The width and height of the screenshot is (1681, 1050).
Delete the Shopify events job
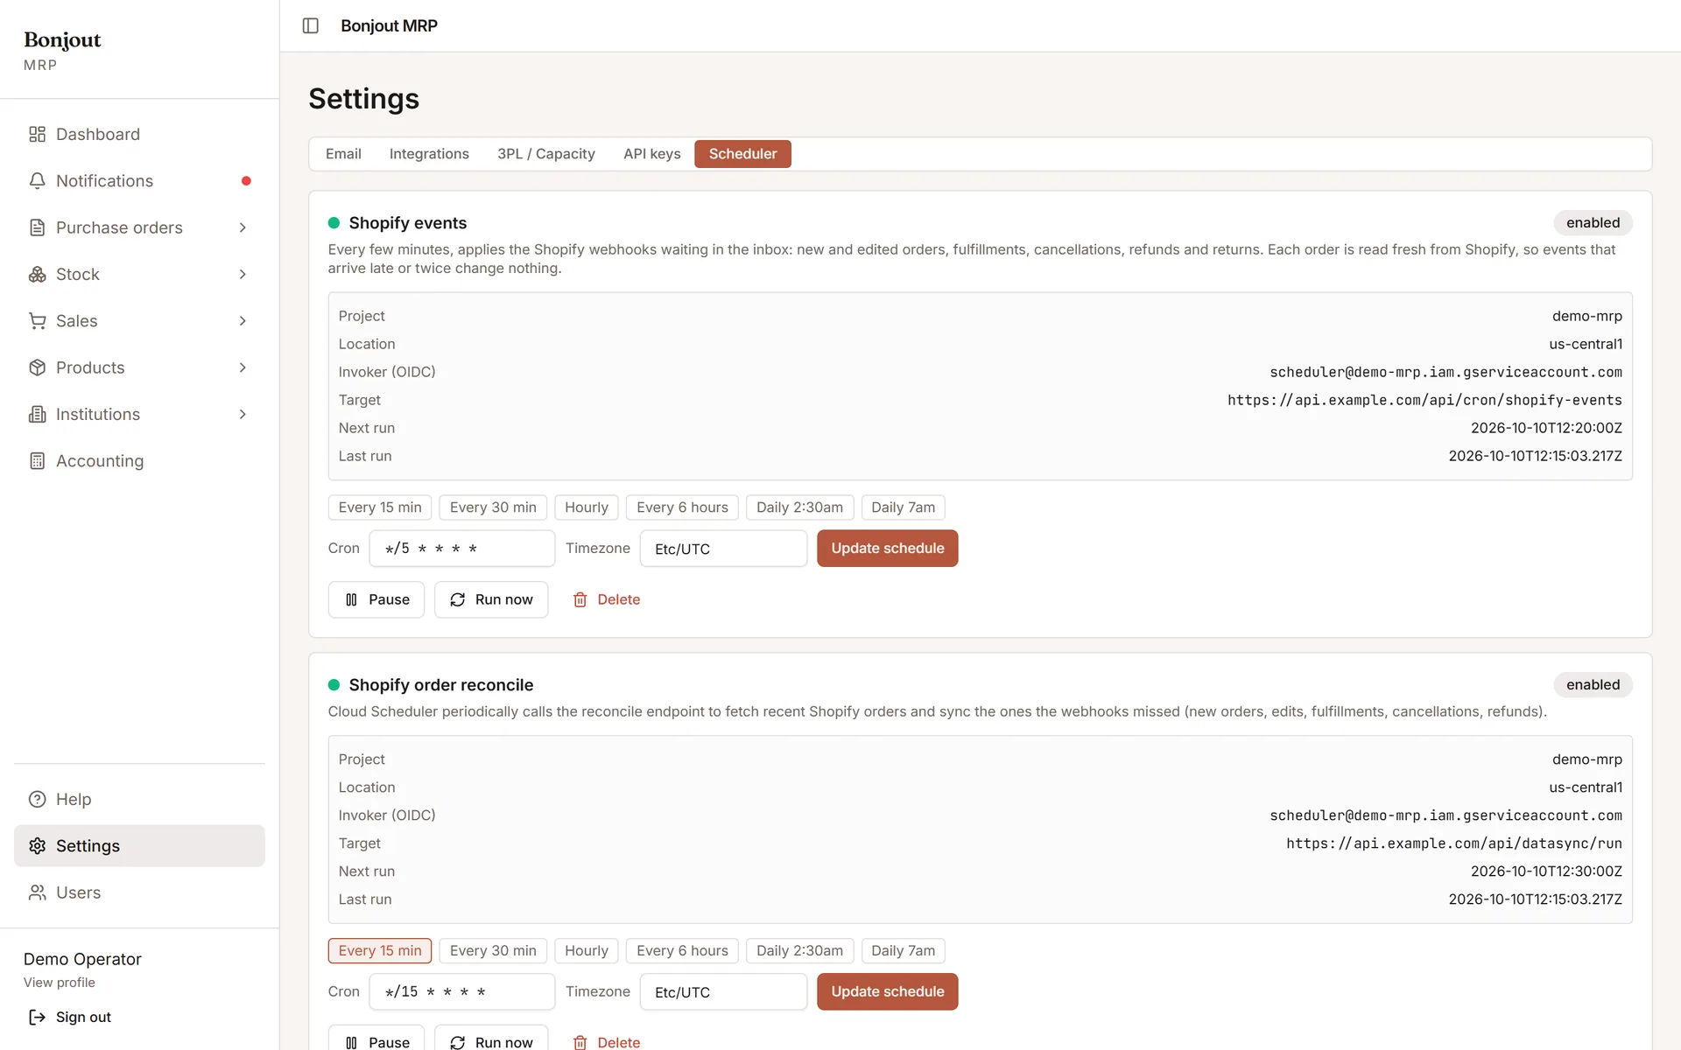pyautogui.click(x=606, y=599)
